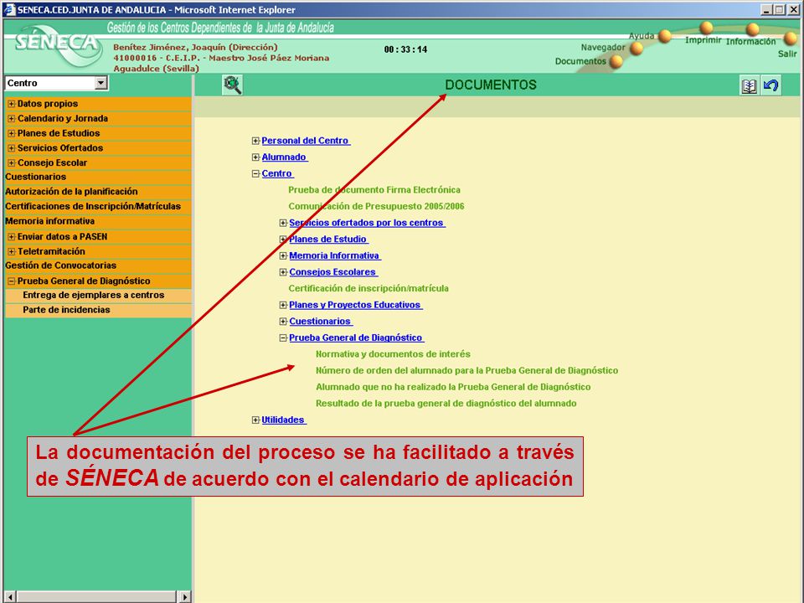The image size is (804, 603).
Task: Open Prueba de documento Firma Electrónica
Action: pyautogui.click(x=374, y=190)
